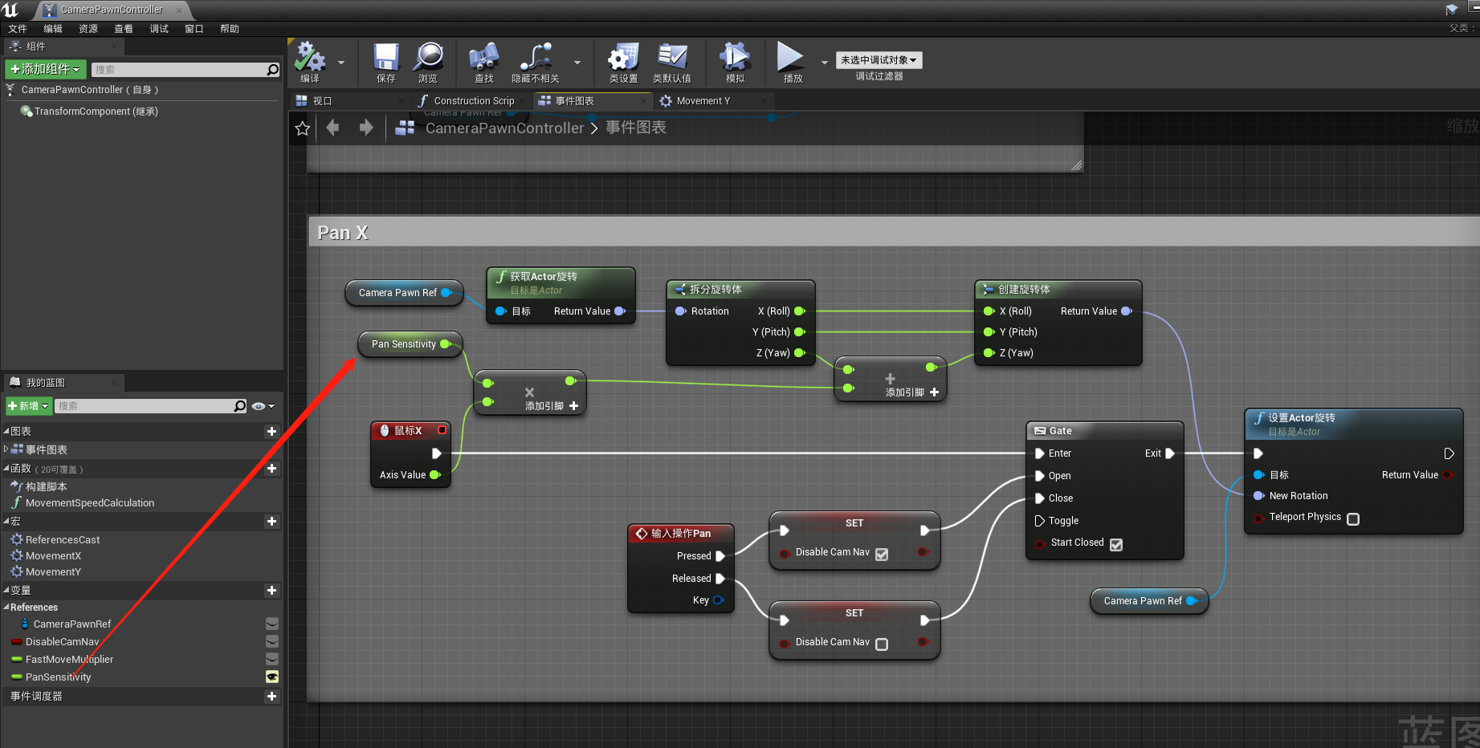
Task: Open the 文件 file menu
Action: tap(18, 29)
